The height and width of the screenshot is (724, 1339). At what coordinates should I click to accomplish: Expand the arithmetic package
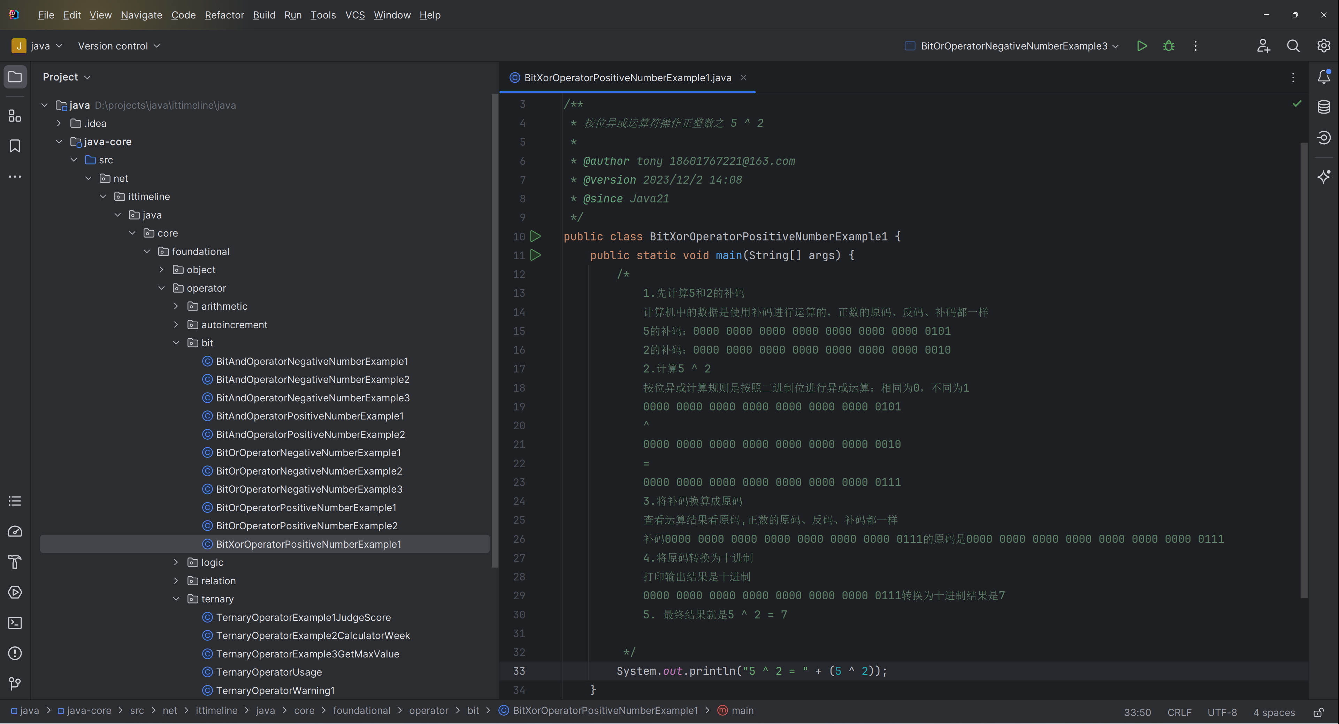[x=176, y=306]
